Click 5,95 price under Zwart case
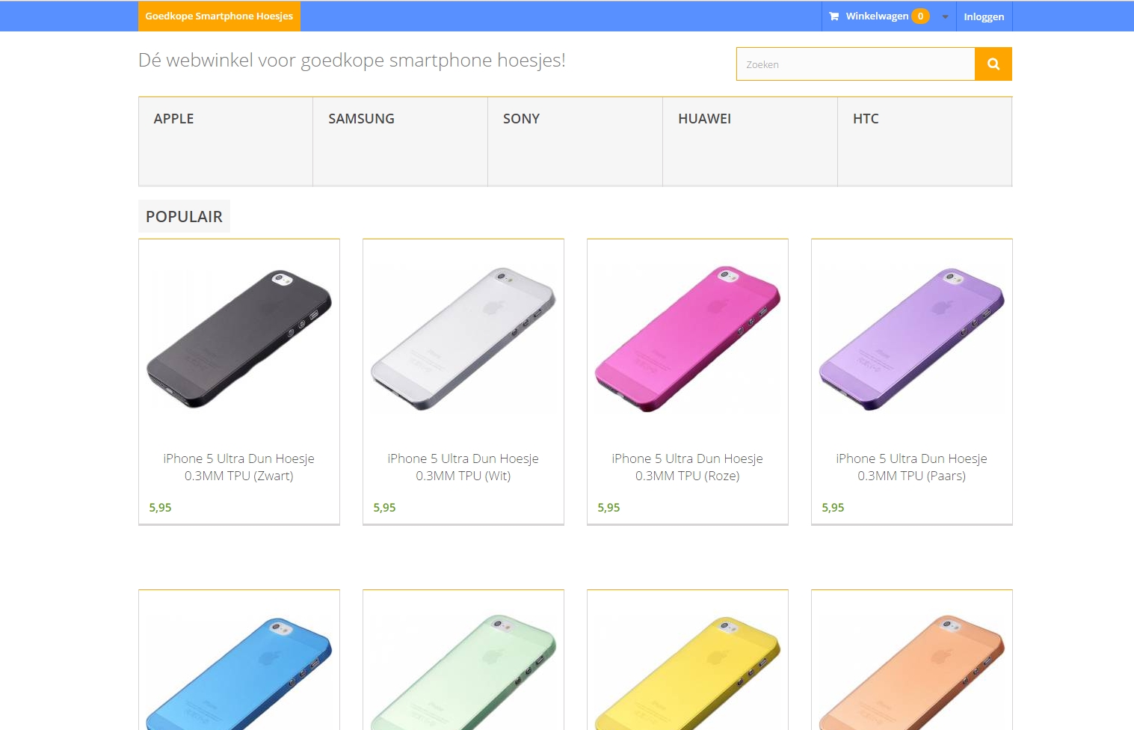 tap(160, 507)
